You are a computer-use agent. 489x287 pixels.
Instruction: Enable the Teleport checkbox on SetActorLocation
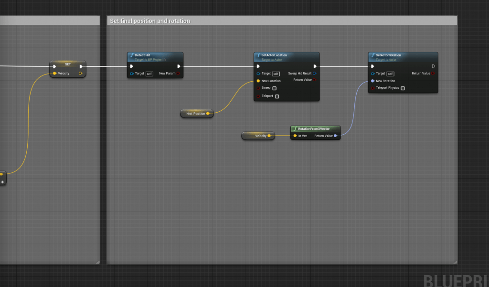[x=276, y=96]
